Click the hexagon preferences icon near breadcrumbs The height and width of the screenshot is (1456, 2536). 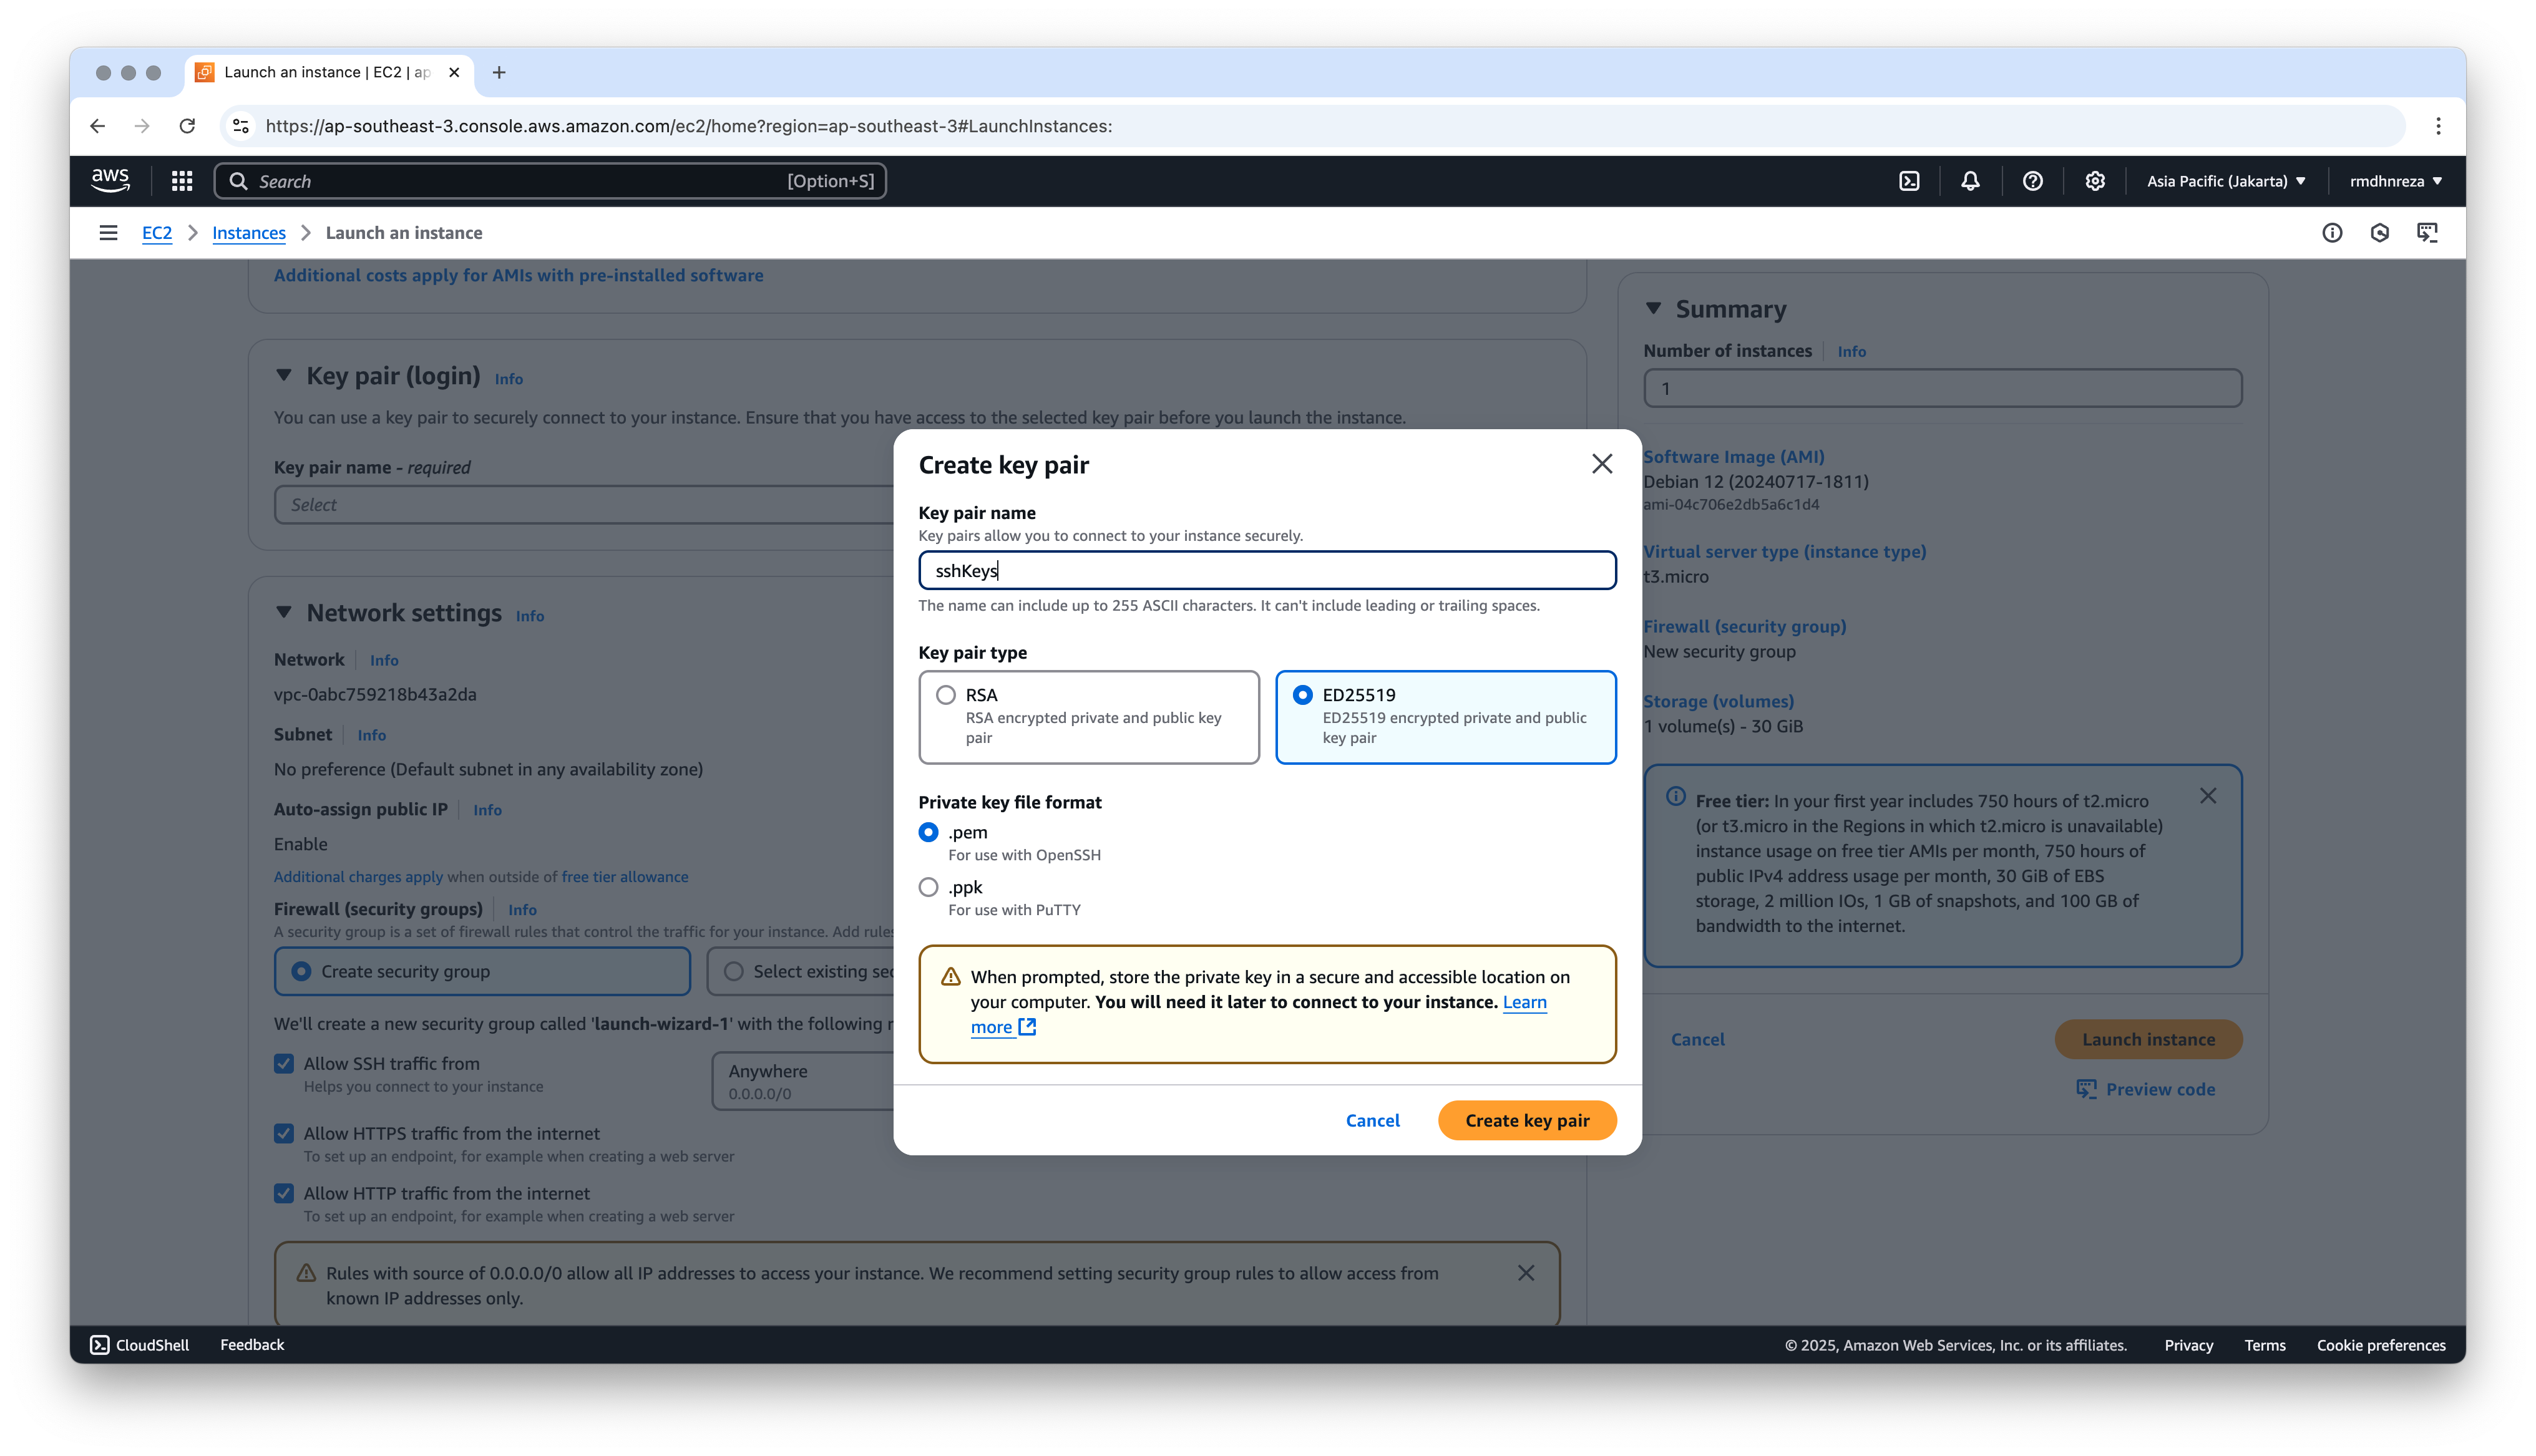pyautogui.click(x=2380, y=233)
